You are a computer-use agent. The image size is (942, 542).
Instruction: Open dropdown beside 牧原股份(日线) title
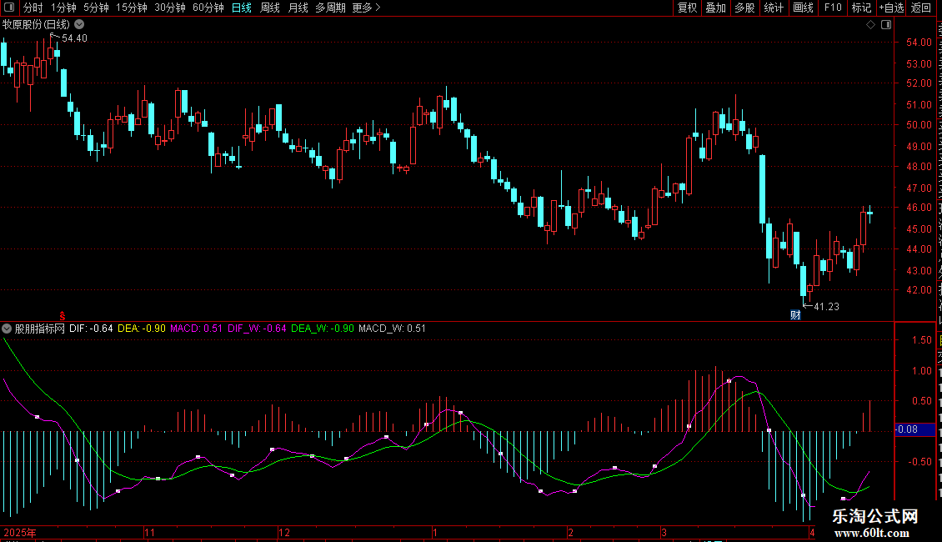79,25
